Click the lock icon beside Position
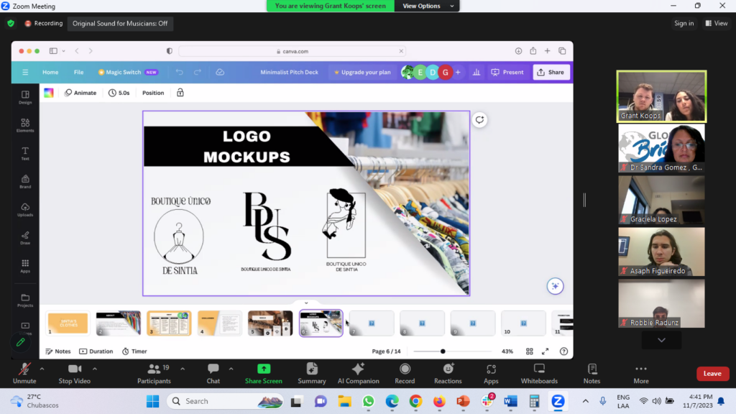The image size is (736, 414). [x=180, y=93]
